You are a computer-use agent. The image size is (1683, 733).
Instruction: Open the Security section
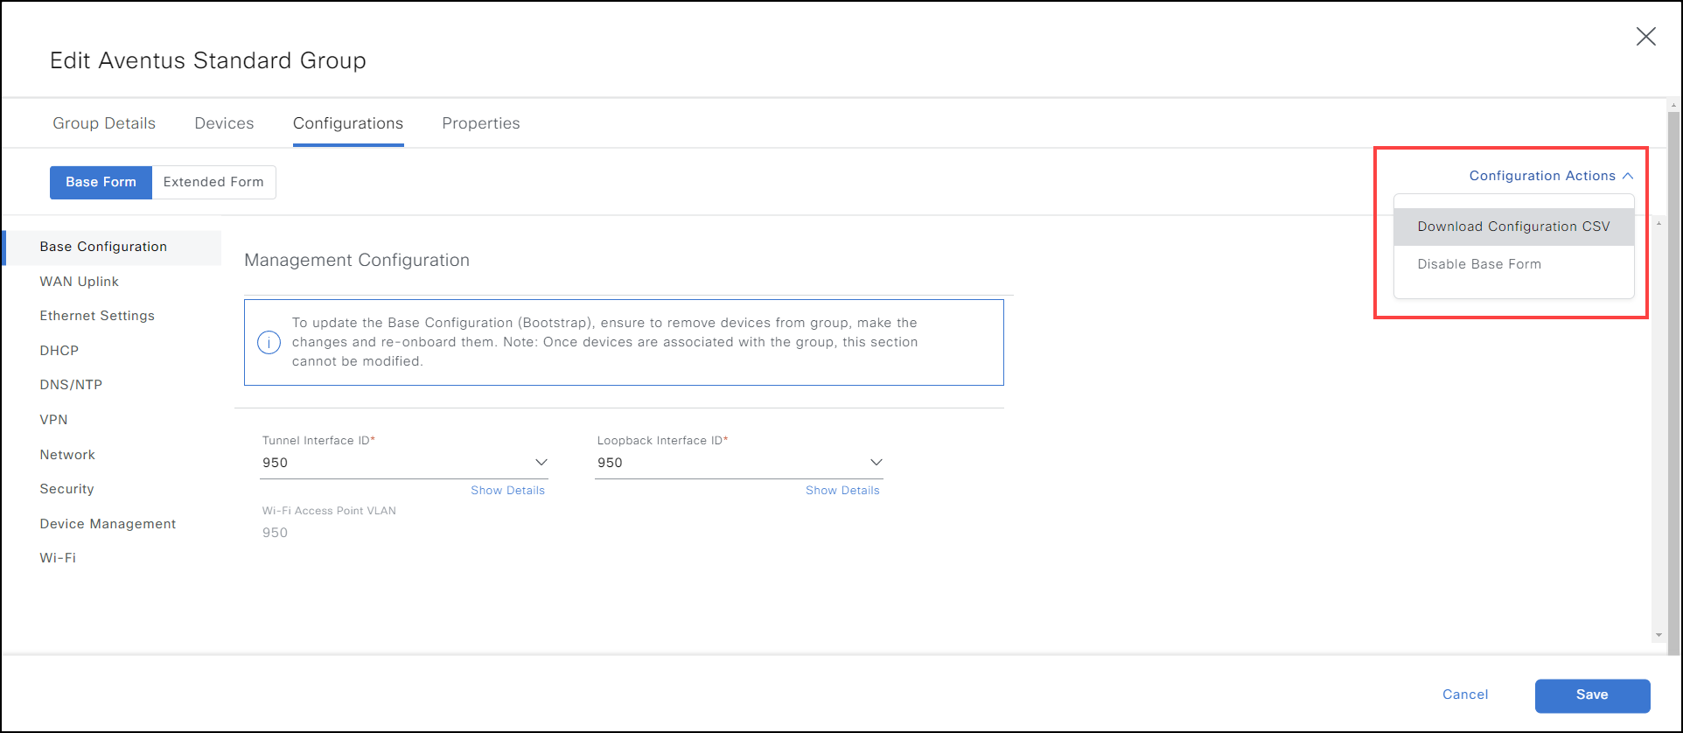click(66, 489)
